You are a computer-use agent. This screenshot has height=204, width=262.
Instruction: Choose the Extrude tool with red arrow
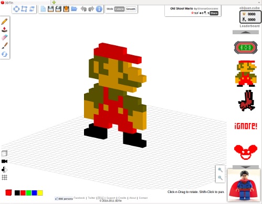[x=5, y=29]
